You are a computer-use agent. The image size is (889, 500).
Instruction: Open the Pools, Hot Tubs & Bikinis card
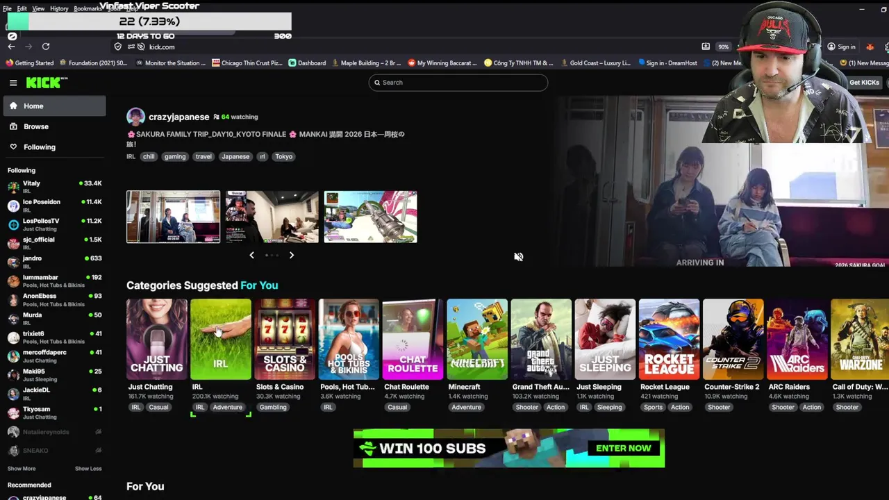[349, 340]
